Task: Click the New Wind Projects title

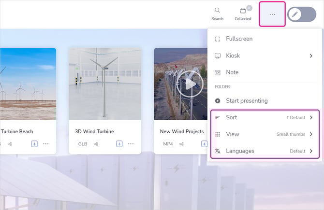Action: point(182,131)
